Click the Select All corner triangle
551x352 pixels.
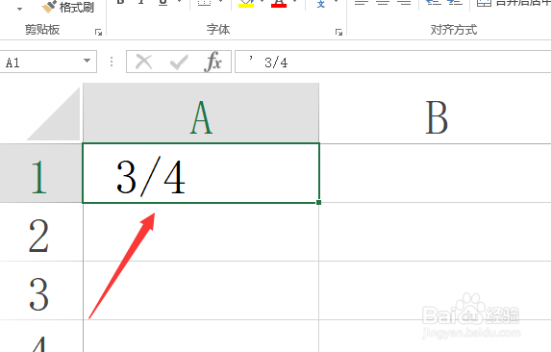point(54,113)
